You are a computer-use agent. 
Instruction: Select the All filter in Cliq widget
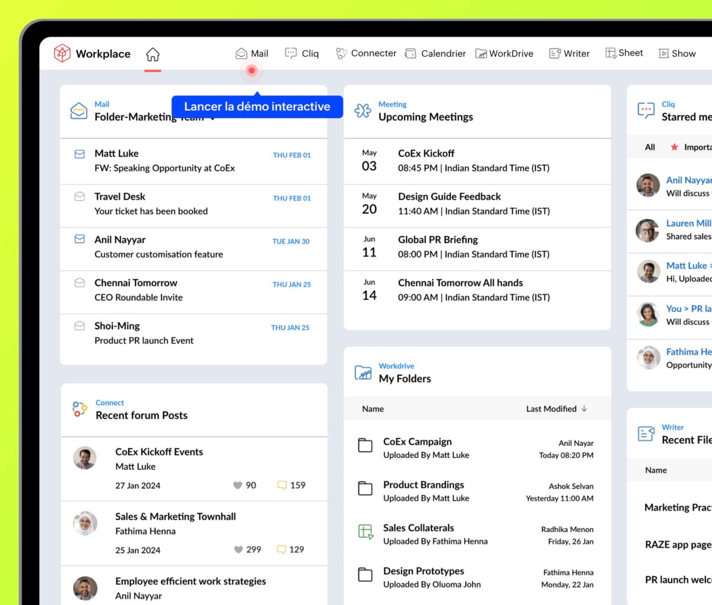coord(650,147)
